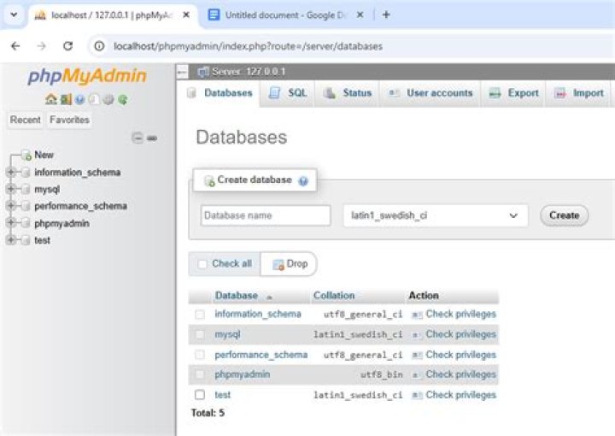The image size is (615, 436).
Task: Open navigation panel settings gear icon
Action: (108, 99)
